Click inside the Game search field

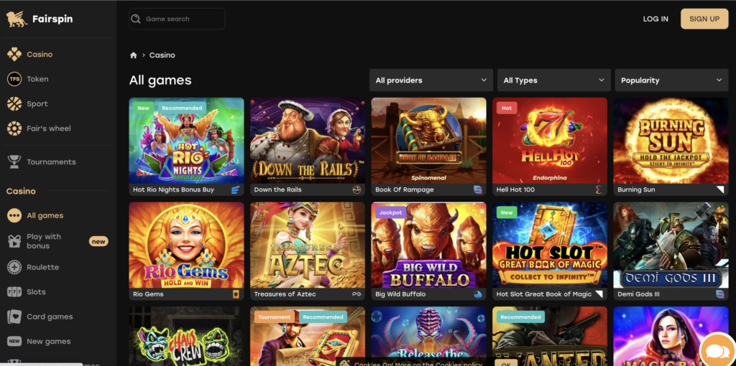177,19
